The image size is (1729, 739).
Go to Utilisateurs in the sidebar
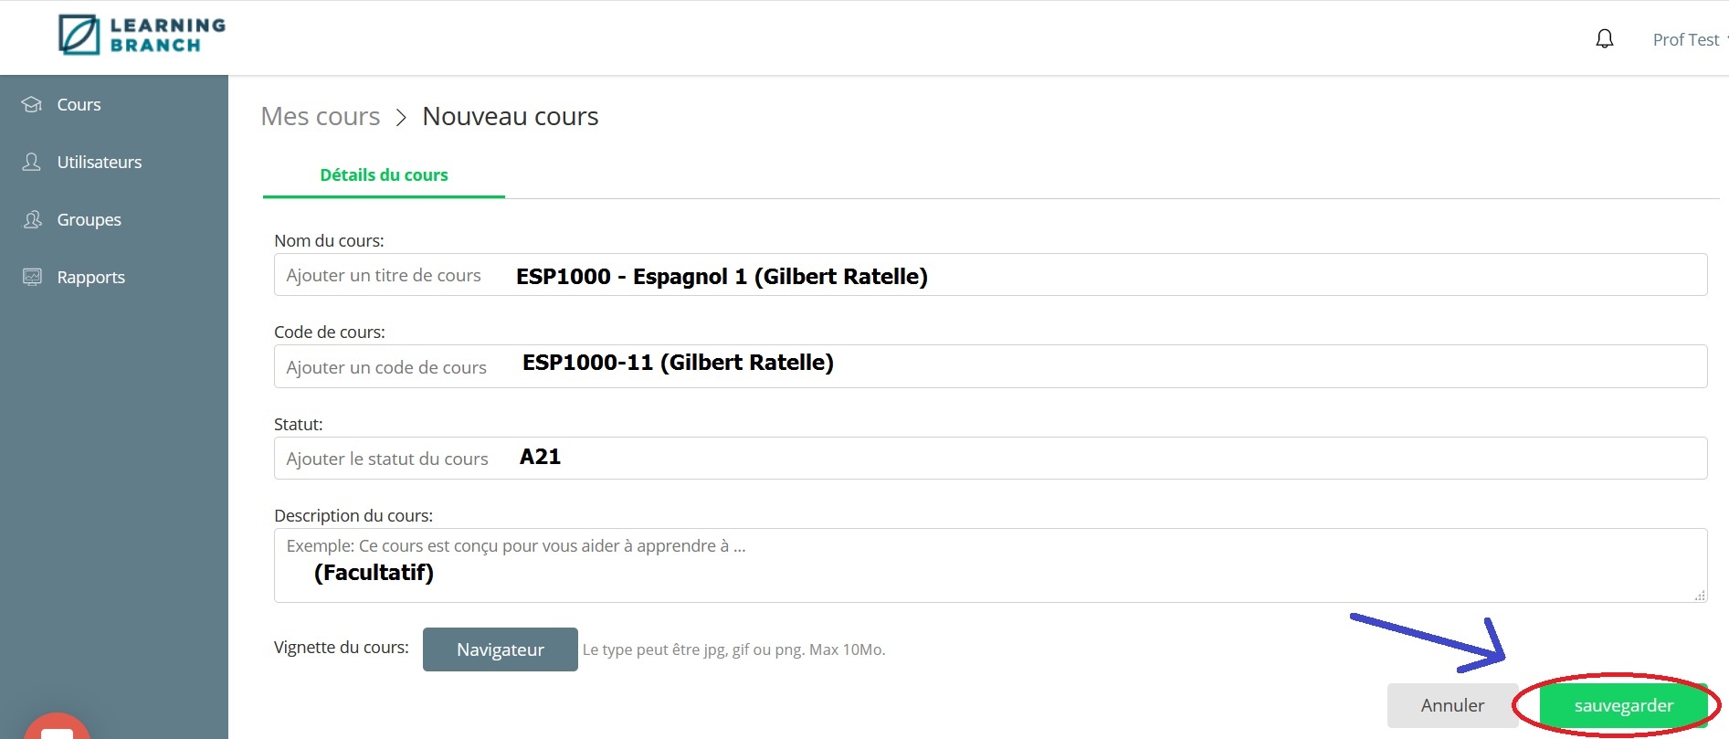point(99,162)
